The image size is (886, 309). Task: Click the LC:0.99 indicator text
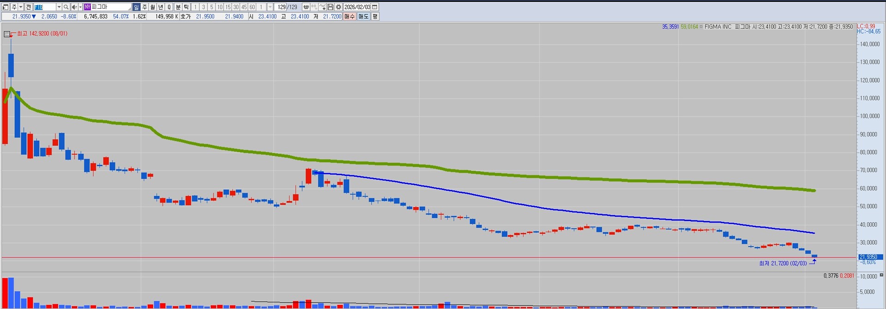(866, 26)
